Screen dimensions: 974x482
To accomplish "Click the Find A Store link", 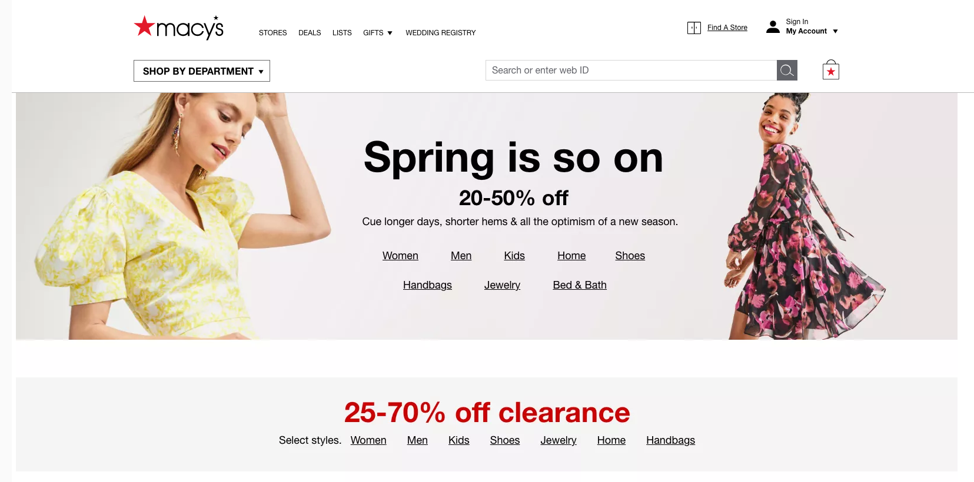I will point(727,28).
